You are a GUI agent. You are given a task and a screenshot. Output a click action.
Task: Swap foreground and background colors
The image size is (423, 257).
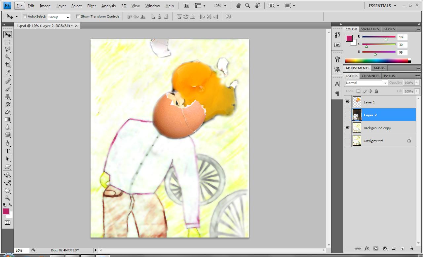[x=10, y=205]
